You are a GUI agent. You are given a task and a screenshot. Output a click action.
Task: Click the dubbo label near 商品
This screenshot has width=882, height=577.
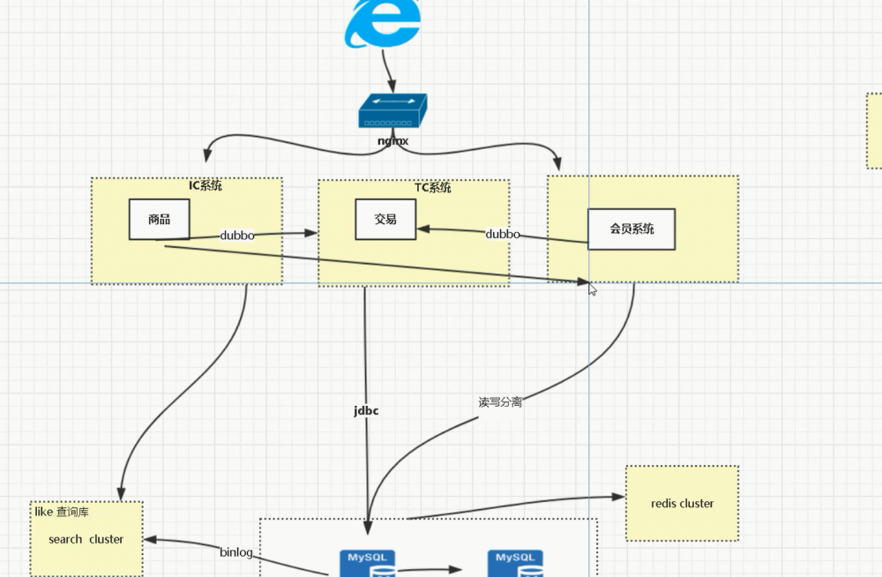pos(236,236)
